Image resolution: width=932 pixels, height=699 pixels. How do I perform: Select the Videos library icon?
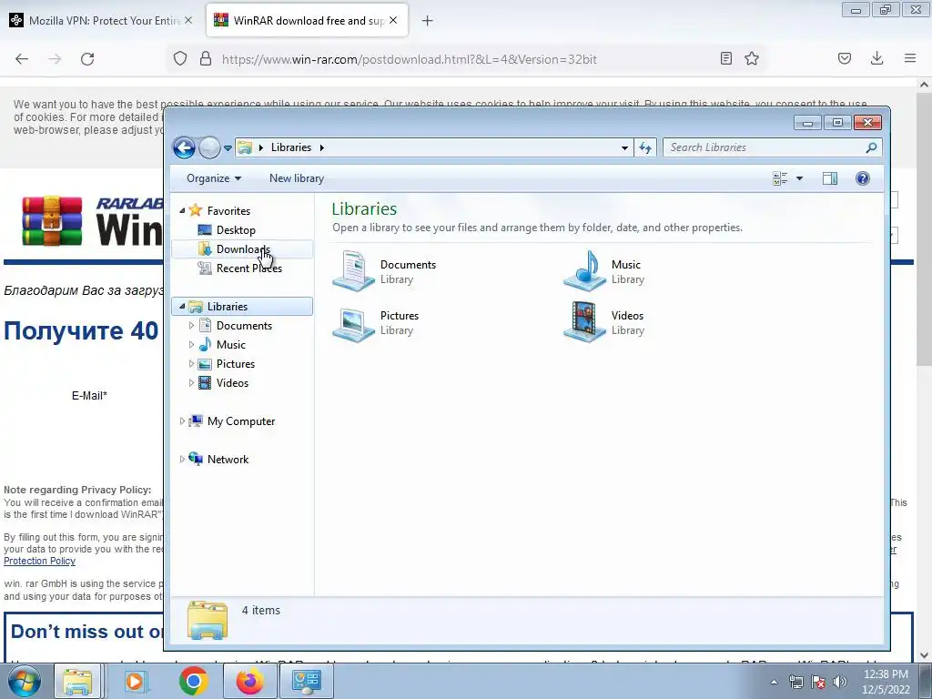pyautogui.click(x=585, y=322)
